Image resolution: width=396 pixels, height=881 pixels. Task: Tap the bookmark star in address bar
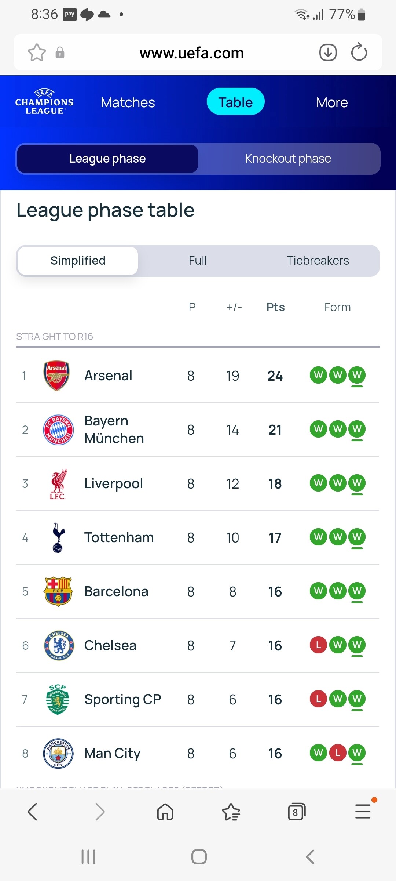37,52
